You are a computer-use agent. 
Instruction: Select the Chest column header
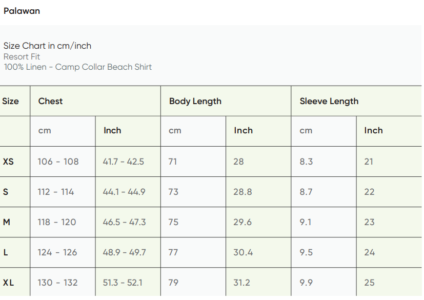click(x=50, y=101)
